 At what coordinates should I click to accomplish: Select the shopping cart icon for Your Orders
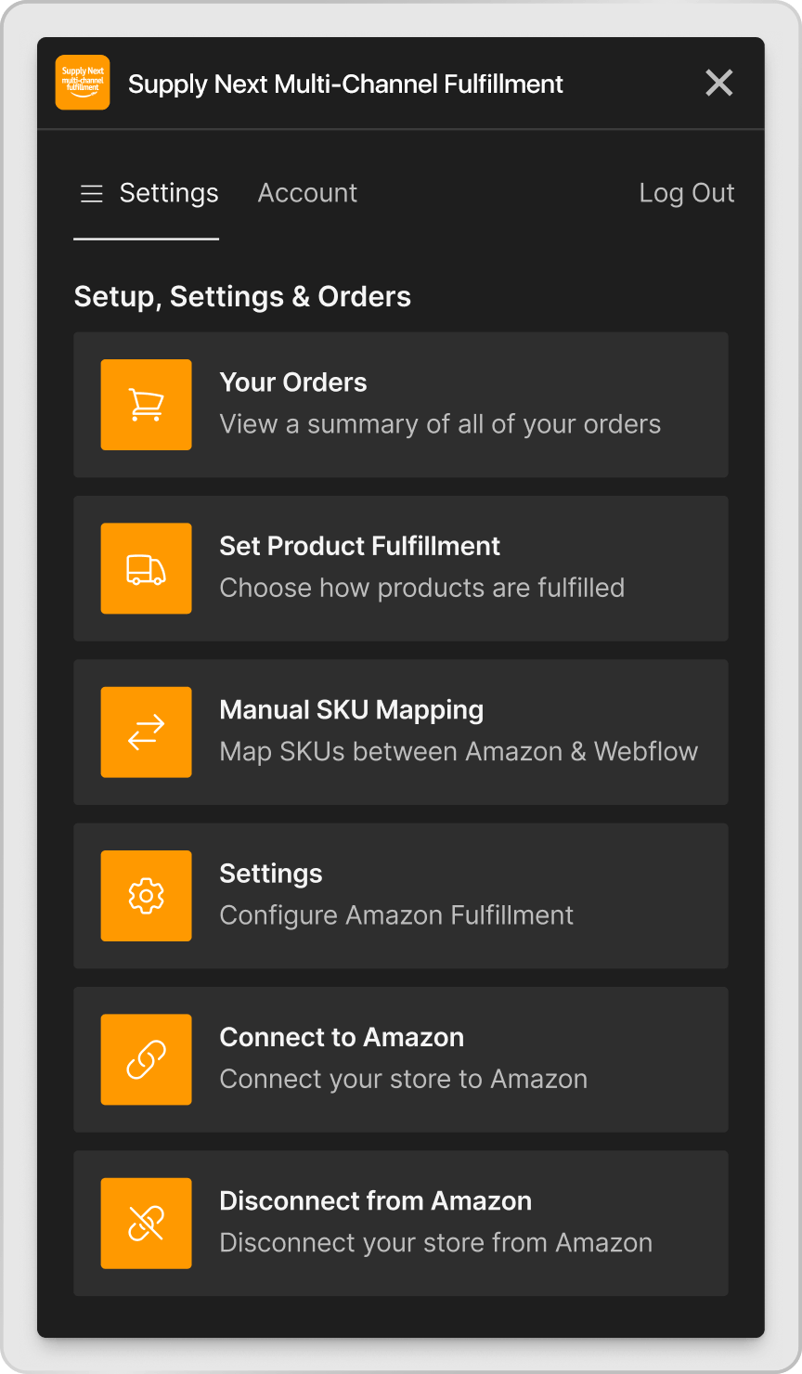146,405
